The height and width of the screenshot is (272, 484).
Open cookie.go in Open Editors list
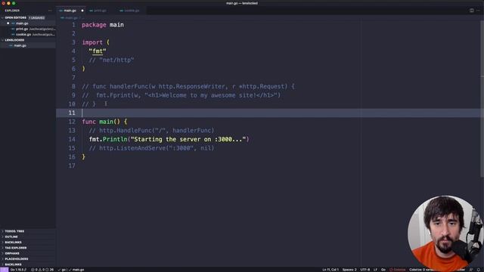(x=28, y=34)
